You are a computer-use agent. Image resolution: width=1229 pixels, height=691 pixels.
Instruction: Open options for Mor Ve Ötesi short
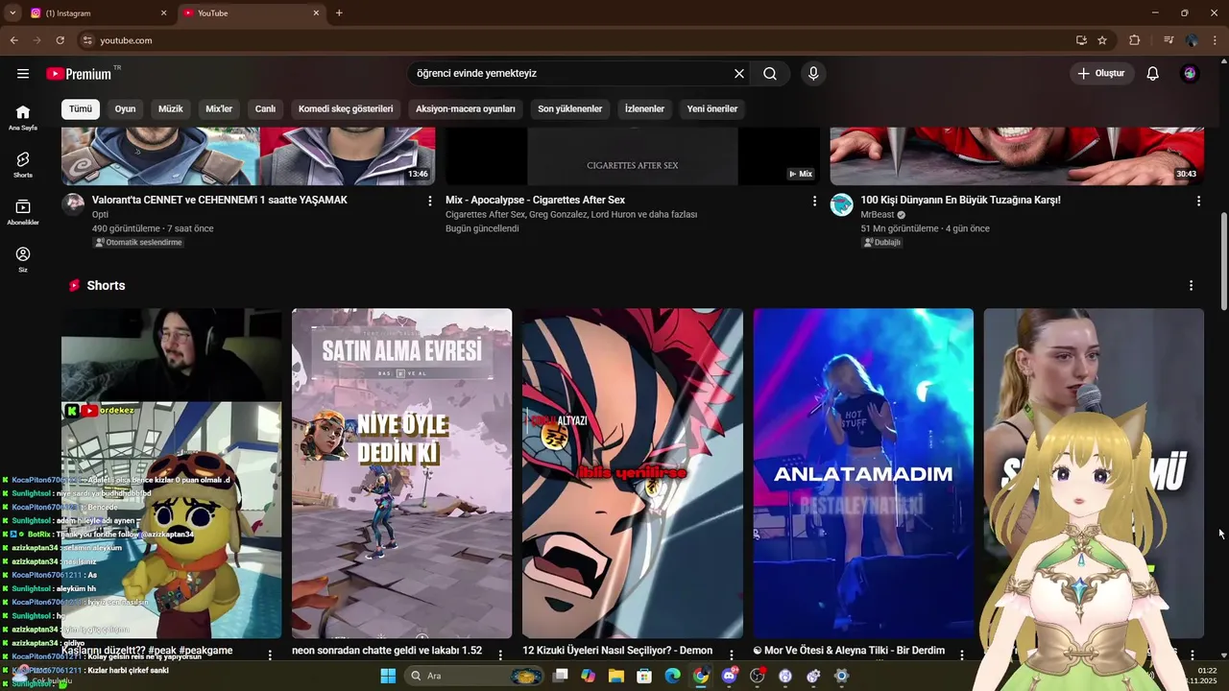[x=961, y=655]
